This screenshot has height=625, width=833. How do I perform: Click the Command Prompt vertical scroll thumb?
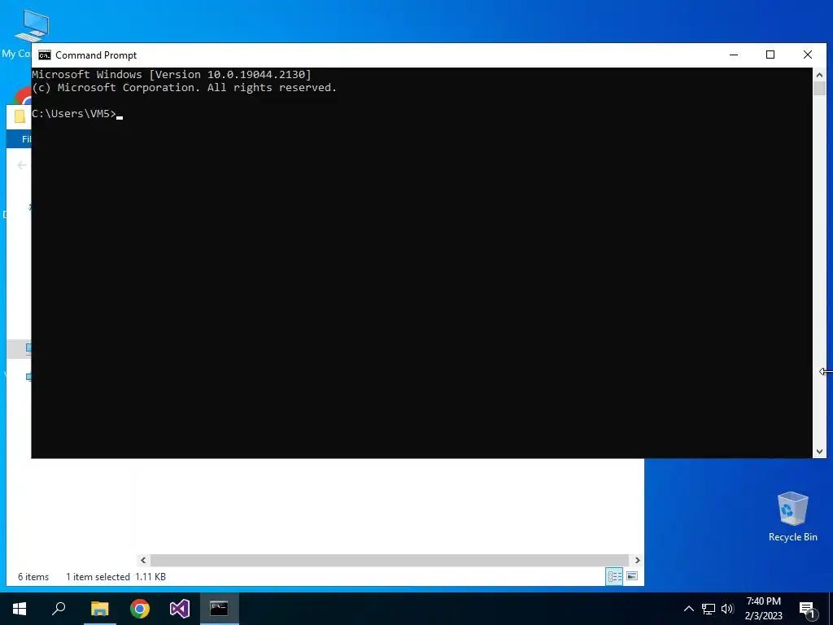pos(819,89)
